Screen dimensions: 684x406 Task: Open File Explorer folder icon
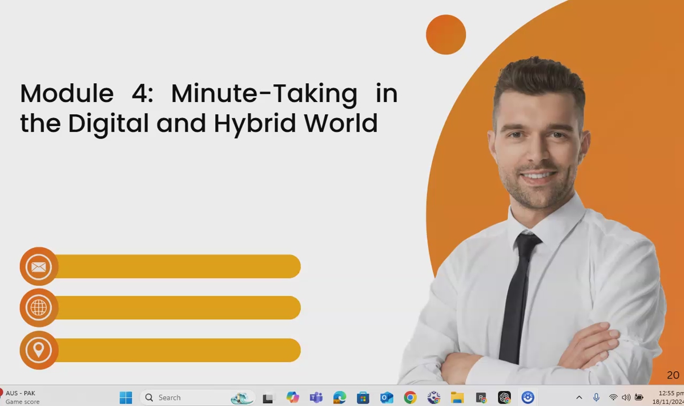(x=457, y=397)
